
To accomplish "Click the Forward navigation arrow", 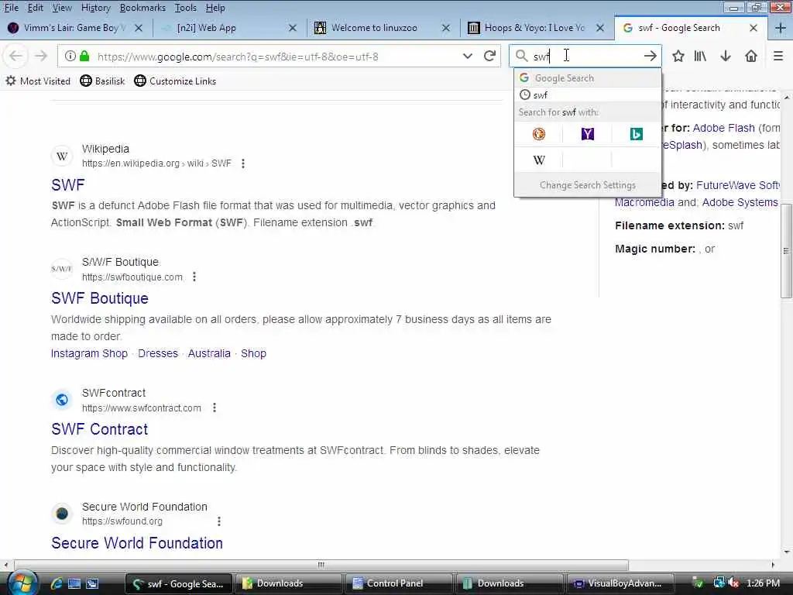I will click(41, 56).
